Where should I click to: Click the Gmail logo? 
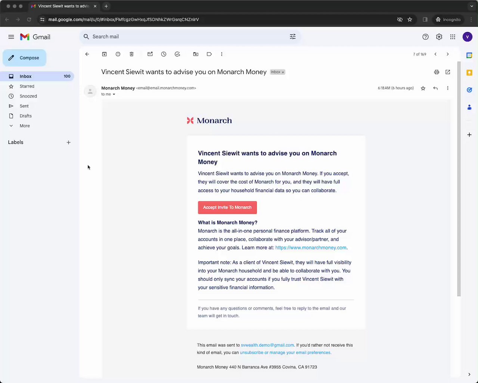click(35, 37)
